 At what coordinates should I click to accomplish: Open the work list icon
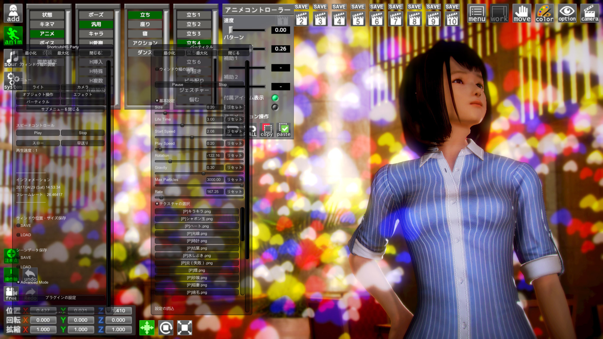point(499,14)
